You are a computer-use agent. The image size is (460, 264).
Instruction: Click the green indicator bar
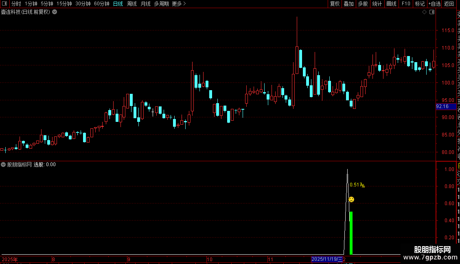[351, 233]
